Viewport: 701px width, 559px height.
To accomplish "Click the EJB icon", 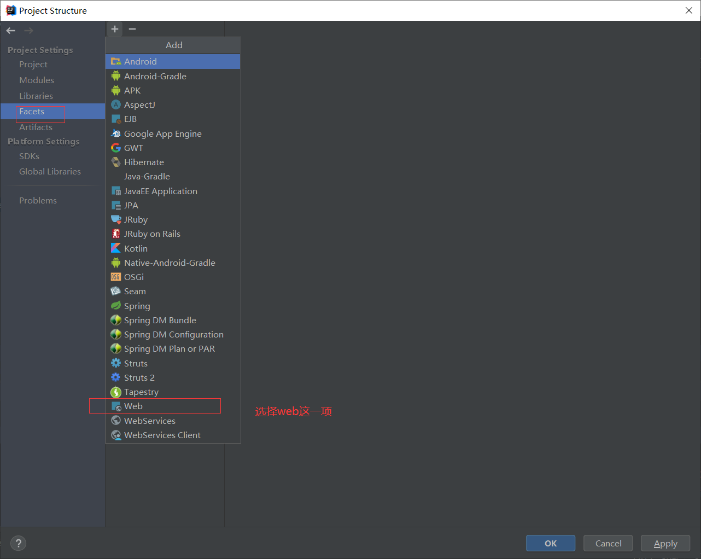I will tap(116, 119).
